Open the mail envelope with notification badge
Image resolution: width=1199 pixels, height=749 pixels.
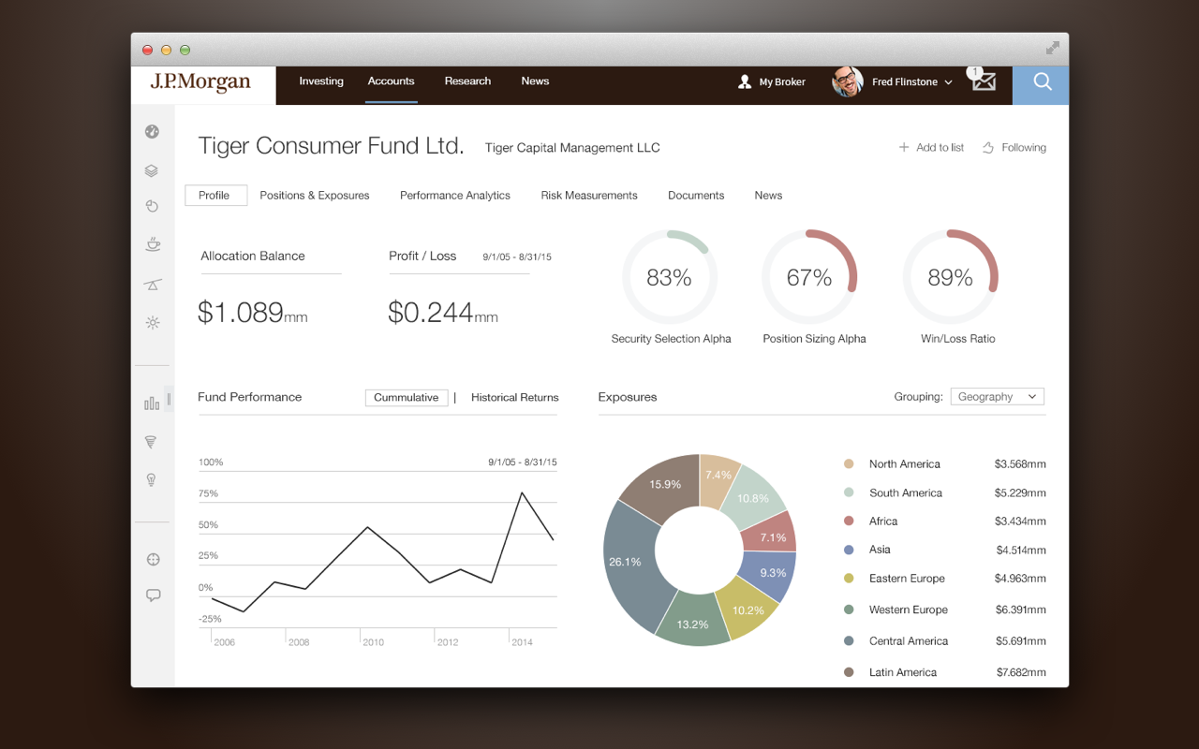click(x=982, y=80)
